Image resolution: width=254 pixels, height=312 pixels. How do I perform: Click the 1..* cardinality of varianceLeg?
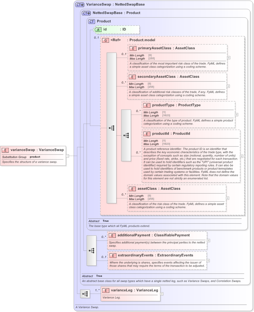click(97, 290)
